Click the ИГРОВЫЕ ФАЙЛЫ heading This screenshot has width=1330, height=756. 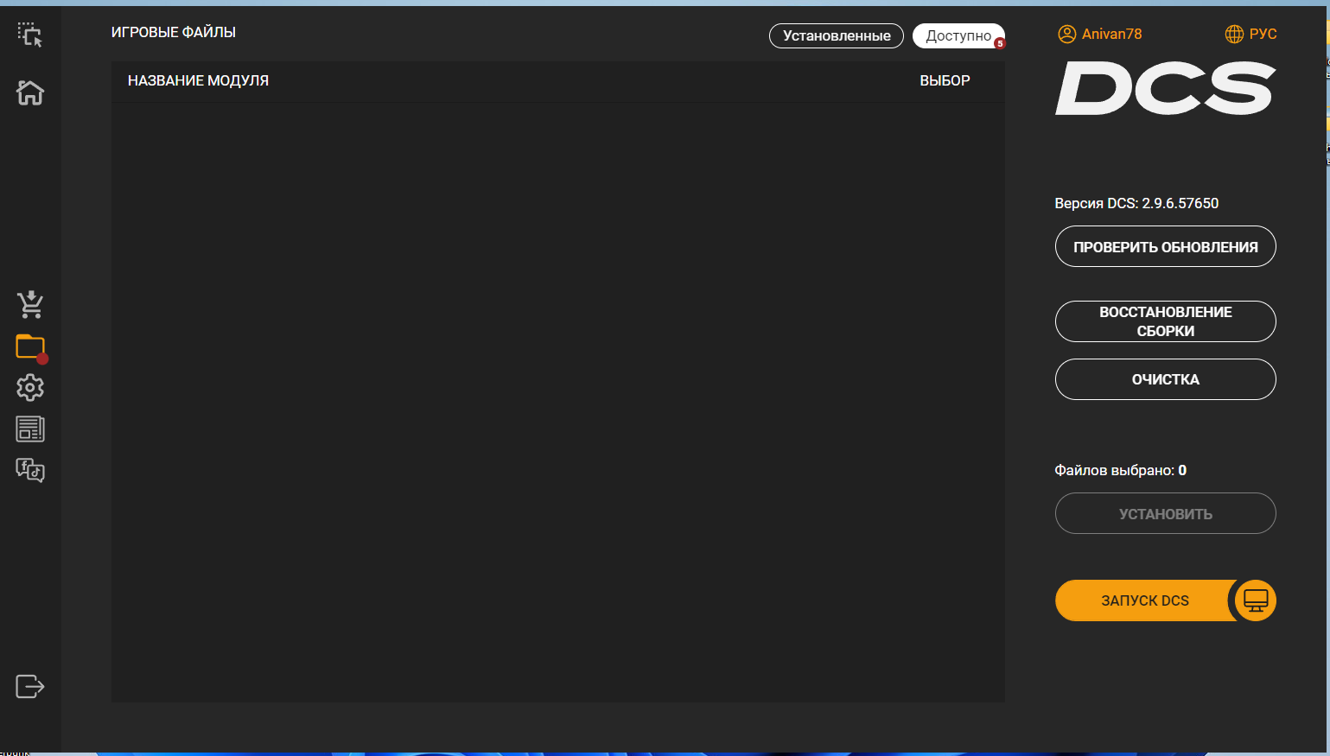point(174,32)
